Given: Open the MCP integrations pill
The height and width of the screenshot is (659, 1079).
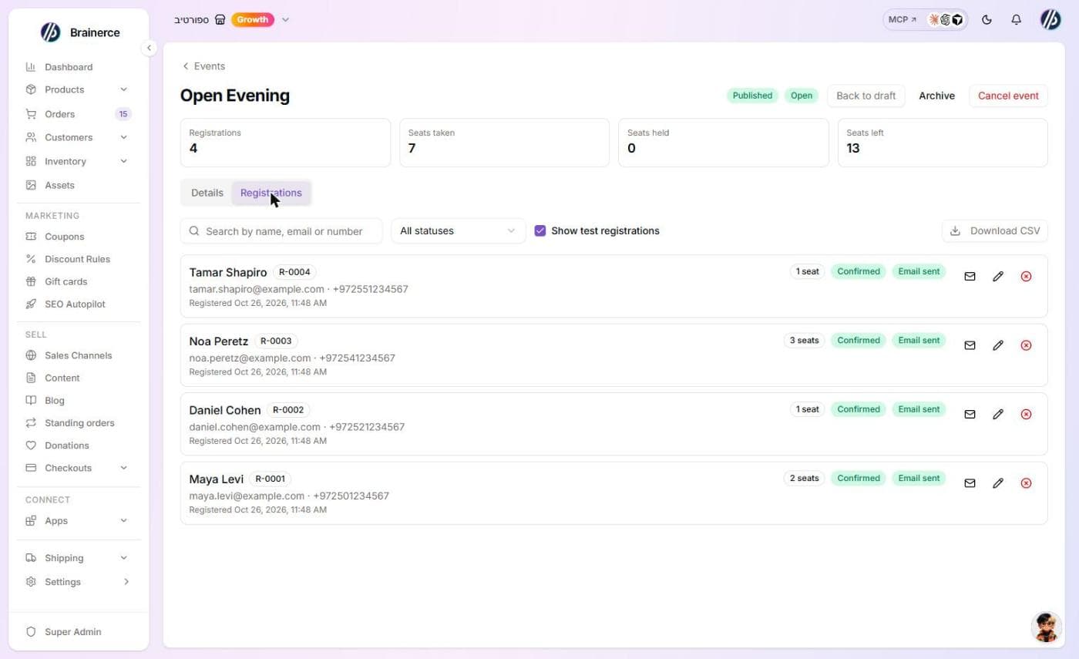Looking at the screenshot, I should [x=925, y=20].
